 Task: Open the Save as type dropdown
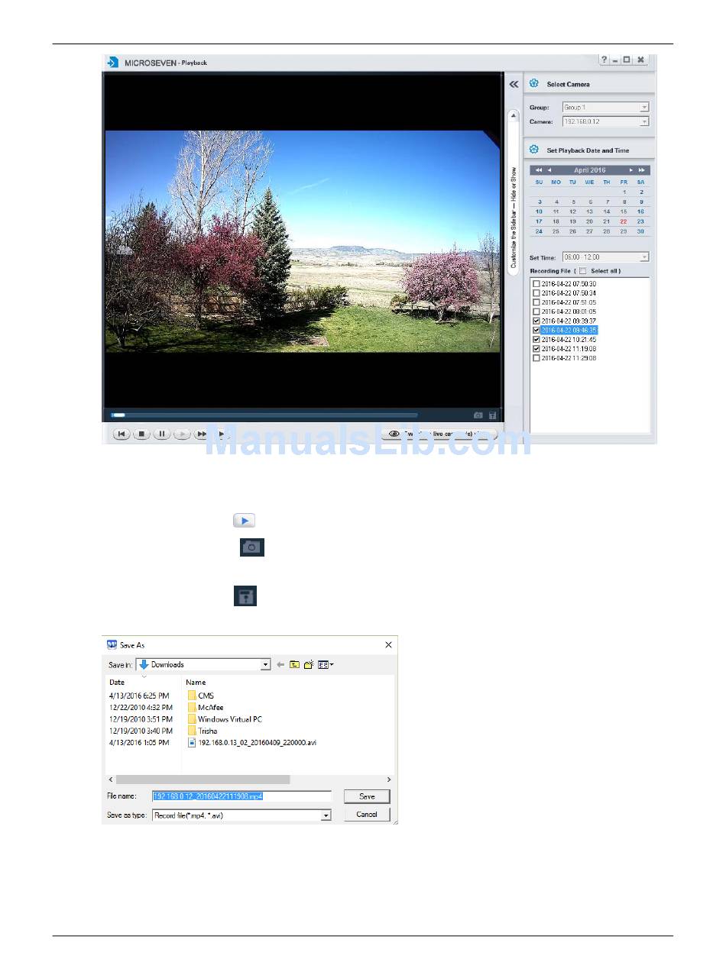coord(241,815)
